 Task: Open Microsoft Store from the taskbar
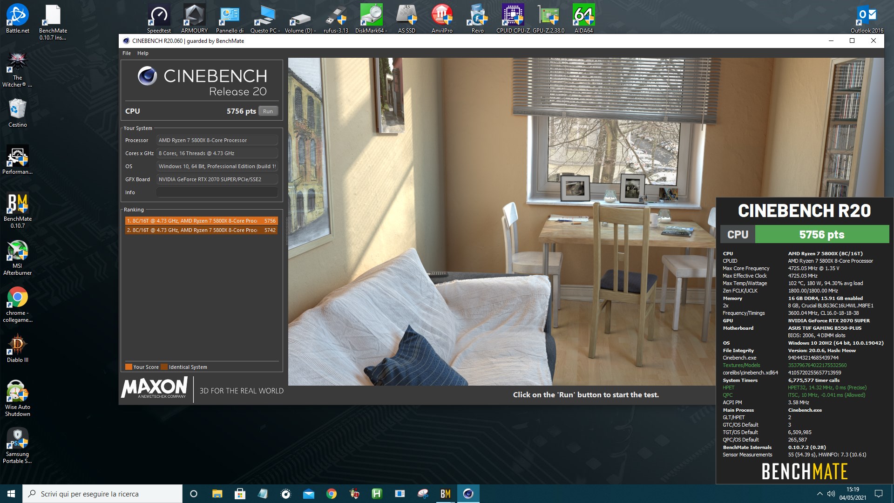click(x=240, y=494)
